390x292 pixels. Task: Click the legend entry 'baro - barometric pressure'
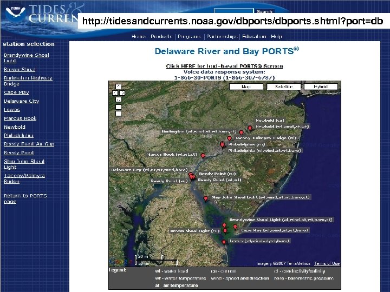[x=304, y=278]
